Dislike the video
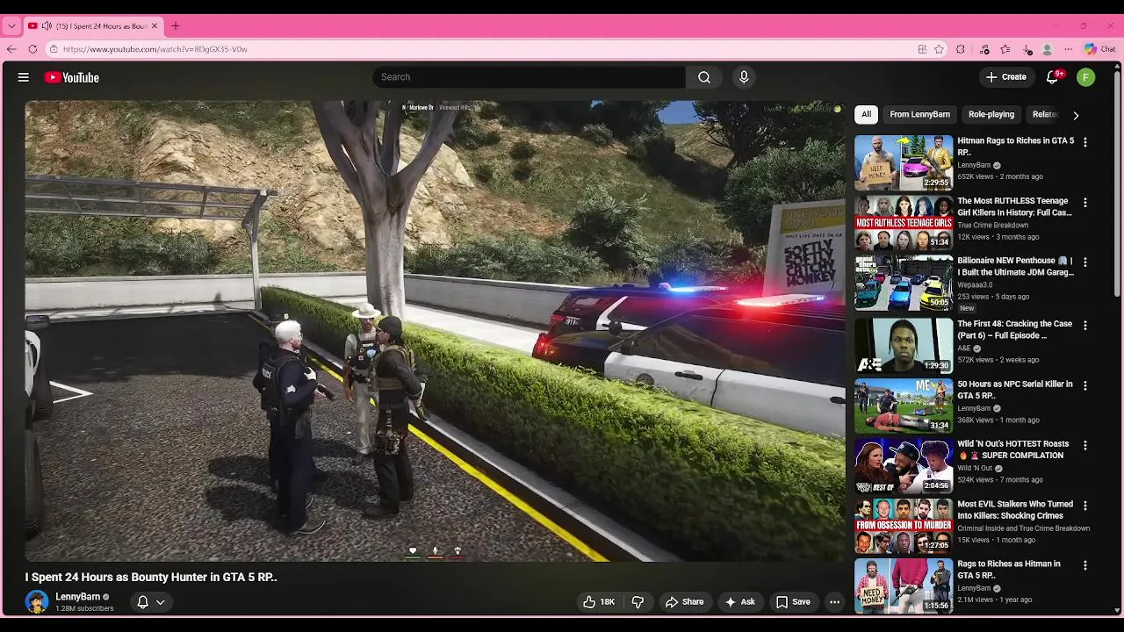Image resolution: width=1124 pixels, height=632 pixels. (638, 602)
